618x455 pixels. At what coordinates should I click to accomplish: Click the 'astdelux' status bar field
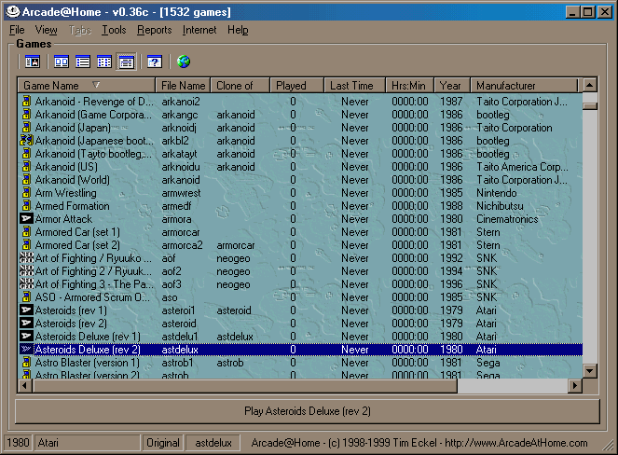(x=213, y=443)
